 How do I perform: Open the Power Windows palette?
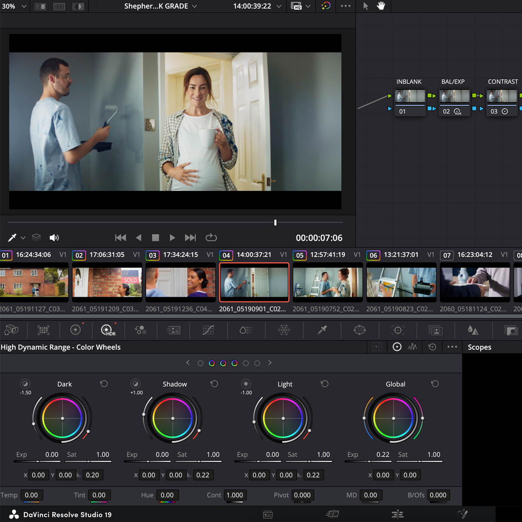360,330
